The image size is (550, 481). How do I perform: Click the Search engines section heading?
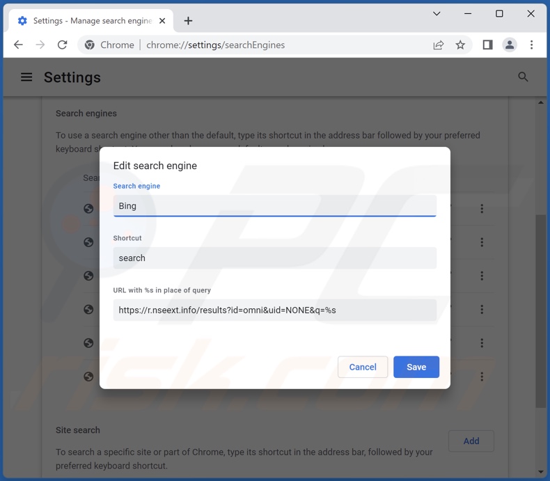[x=86, y=113]
